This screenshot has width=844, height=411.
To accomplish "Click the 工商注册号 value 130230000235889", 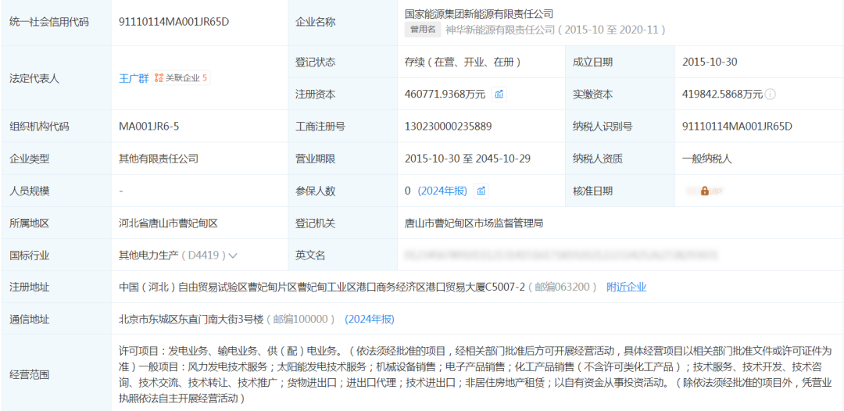I will (x=448, y=127).
